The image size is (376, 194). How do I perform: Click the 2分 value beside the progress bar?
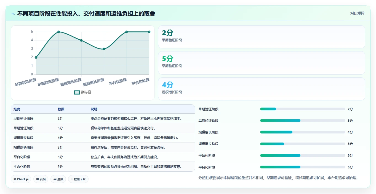tap(350, 109)
